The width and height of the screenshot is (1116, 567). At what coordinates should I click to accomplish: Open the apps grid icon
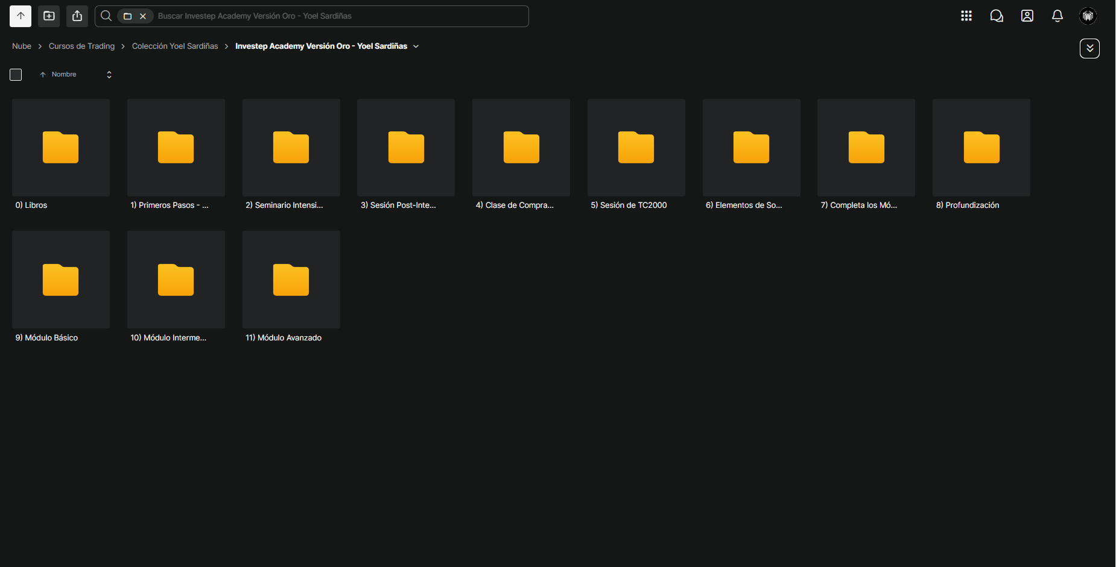click(966, 16)
